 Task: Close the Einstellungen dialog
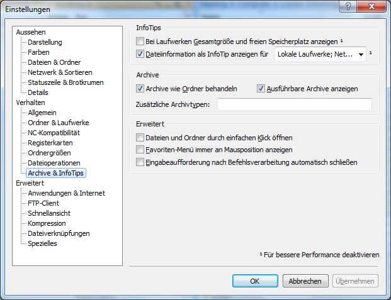coord(371,6)
